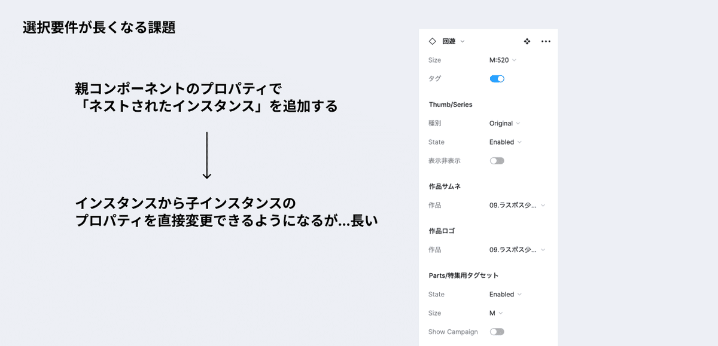Click the 表示非表示 property label

(445, 161)
